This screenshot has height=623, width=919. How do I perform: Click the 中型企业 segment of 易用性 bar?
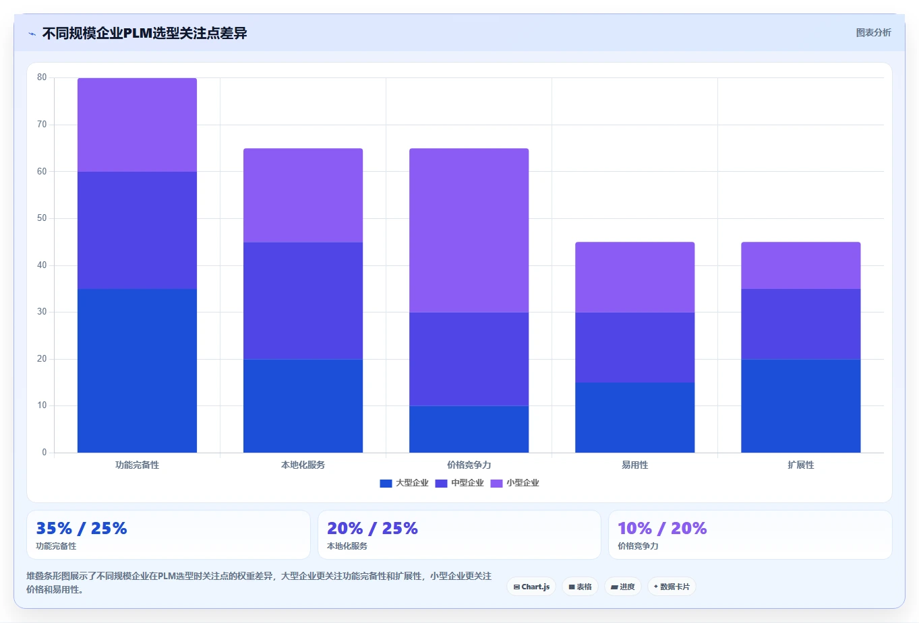click(634, 348)
